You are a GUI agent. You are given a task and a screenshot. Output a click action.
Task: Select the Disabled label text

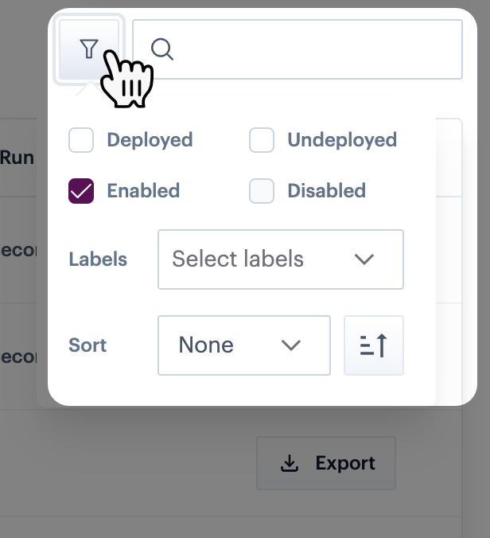[326, 191]
